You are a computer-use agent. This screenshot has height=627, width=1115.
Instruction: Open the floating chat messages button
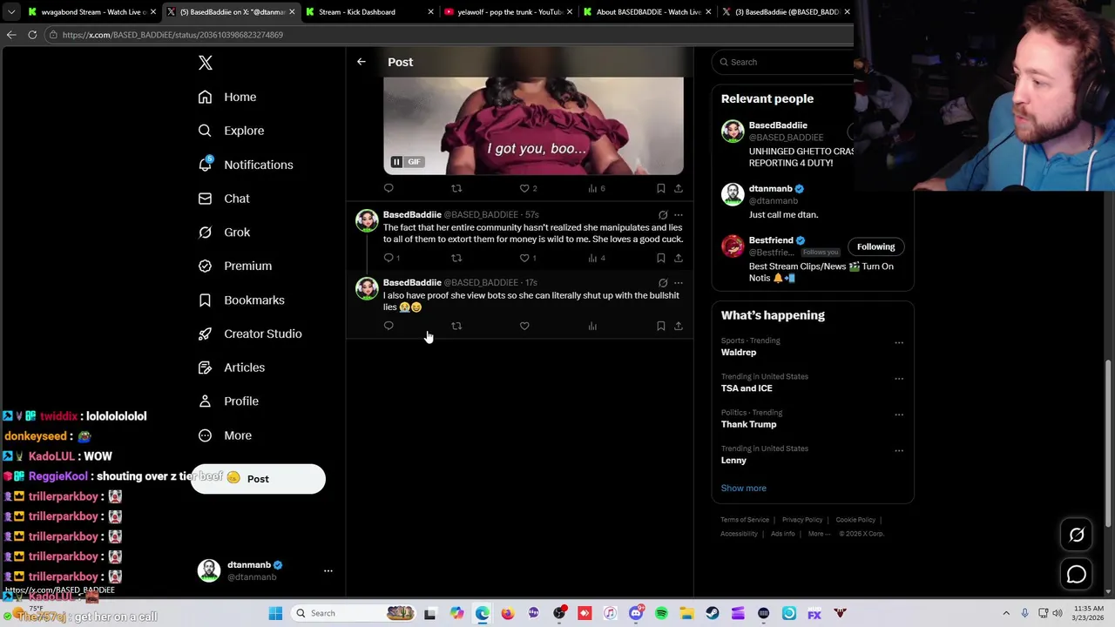click(1077, 575)
